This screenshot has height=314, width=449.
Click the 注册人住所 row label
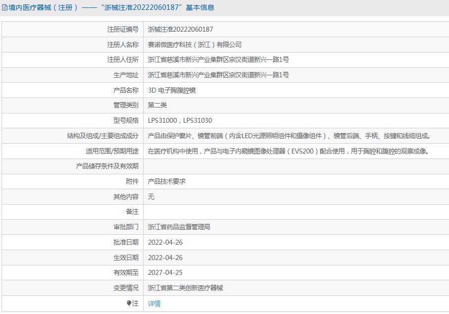(123, 60)
